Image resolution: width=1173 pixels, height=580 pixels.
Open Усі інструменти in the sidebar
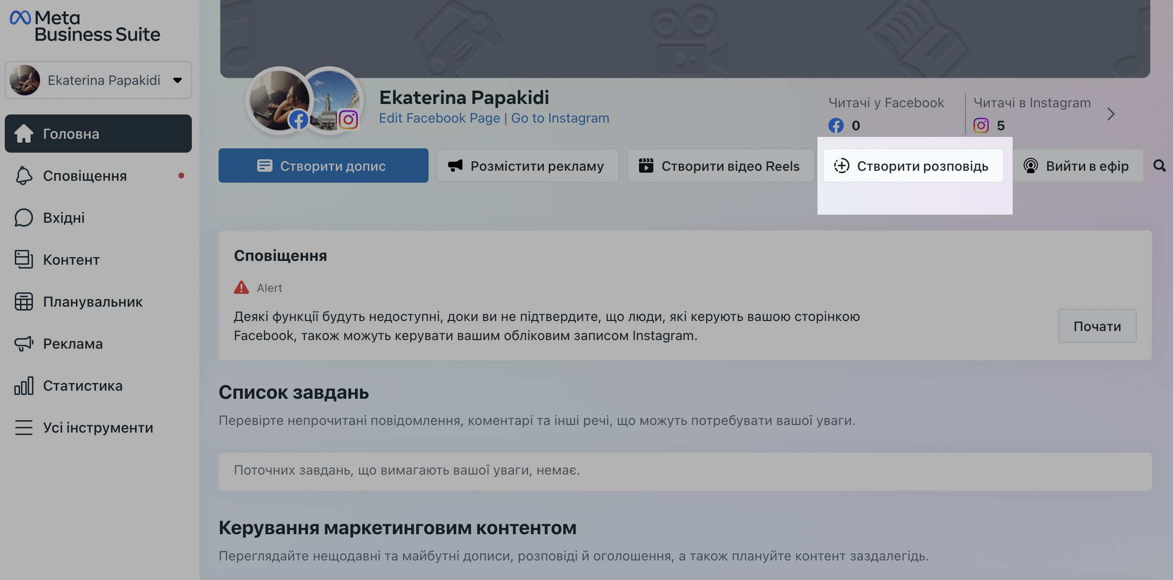point(98,427)
